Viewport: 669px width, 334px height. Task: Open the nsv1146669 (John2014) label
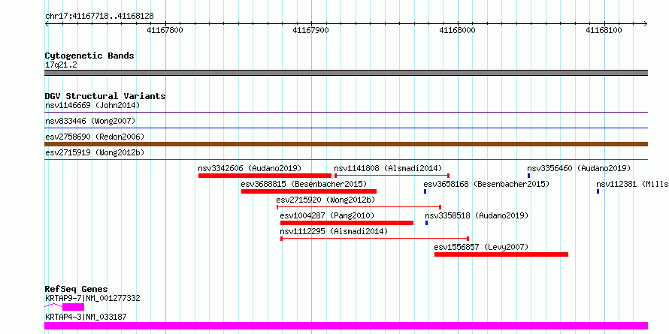[92, 105]
